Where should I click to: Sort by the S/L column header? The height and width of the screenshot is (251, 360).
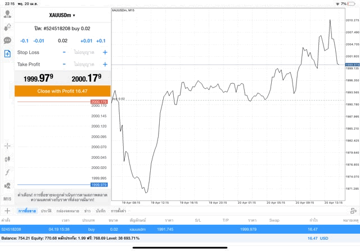tap(198, 220)
